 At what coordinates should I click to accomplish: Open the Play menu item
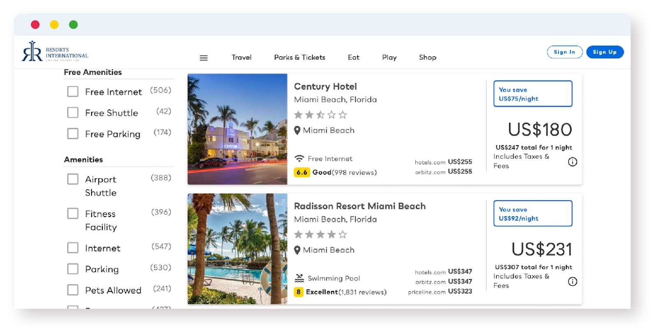pyautogui.click(x=389, y=58)
